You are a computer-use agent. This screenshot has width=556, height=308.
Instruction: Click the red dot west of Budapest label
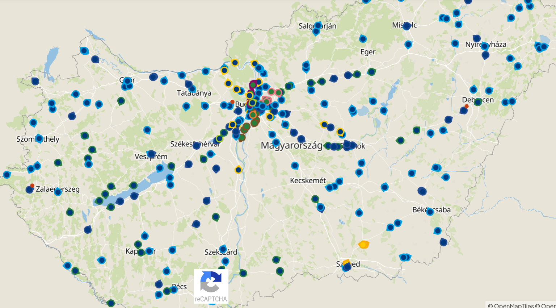coord(232,102)
